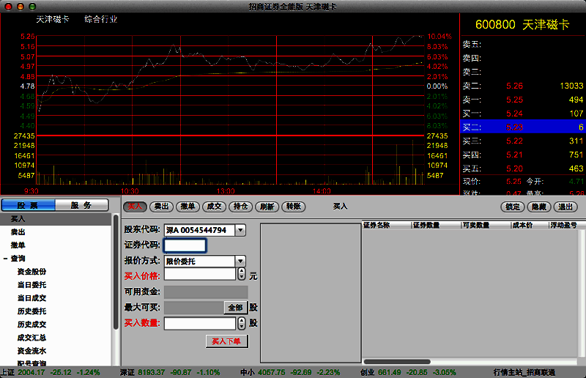586x378 pixels.
Task: Click the 买入 toolbar button
Action: point(134,207)
